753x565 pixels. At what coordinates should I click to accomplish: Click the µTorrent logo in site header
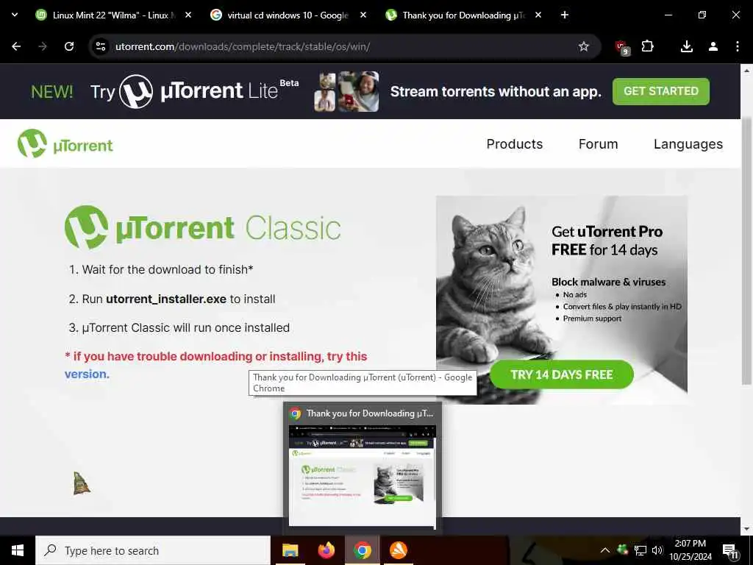tap(65, 143)
